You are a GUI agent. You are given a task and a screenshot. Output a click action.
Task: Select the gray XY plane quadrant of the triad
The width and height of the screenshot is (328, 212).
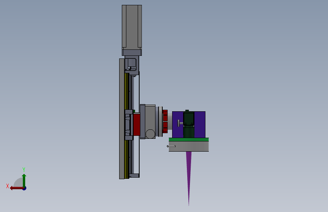click(19, 183)
